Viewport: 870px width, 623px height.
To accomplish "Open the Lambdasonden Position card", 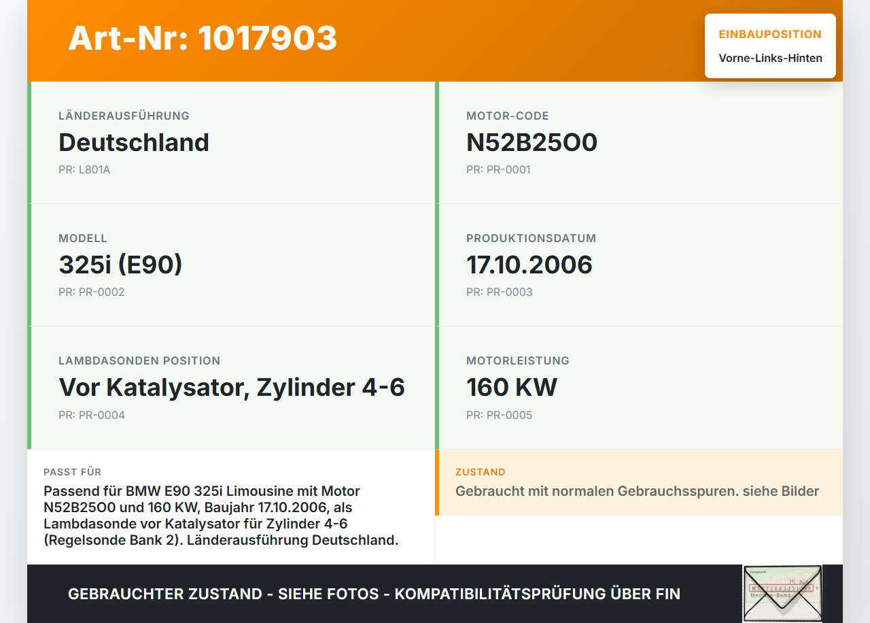I will point(231,387).
